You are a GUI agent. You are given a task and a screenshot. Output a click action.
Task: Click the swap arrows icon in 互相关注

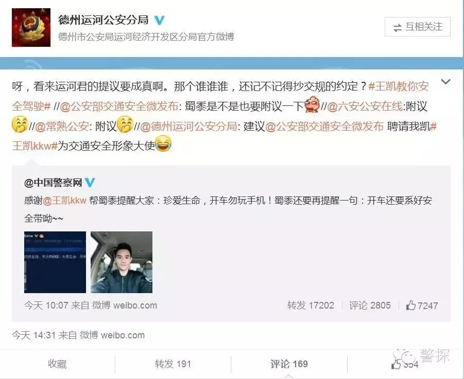pyautogui.click(x=398, y=27)
